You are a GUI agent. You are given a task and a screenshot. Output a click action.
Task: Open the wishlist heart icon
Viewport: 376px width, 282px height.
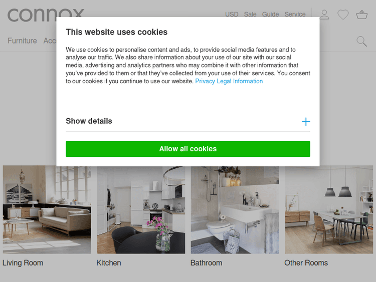coord(343,15)
